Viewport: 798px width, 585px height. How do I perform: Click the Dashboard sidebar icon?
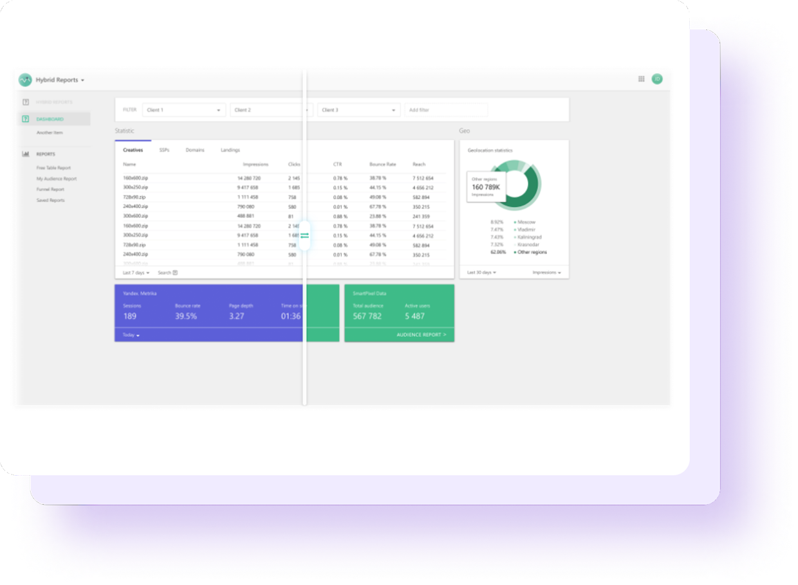[x=26, y=119]
